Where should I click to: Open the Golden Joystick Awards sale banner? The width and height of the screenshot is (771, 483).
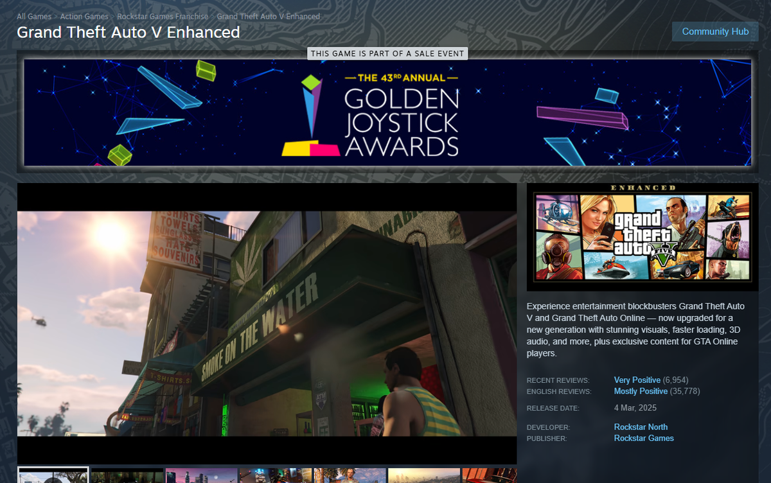[x=387, y=113]
